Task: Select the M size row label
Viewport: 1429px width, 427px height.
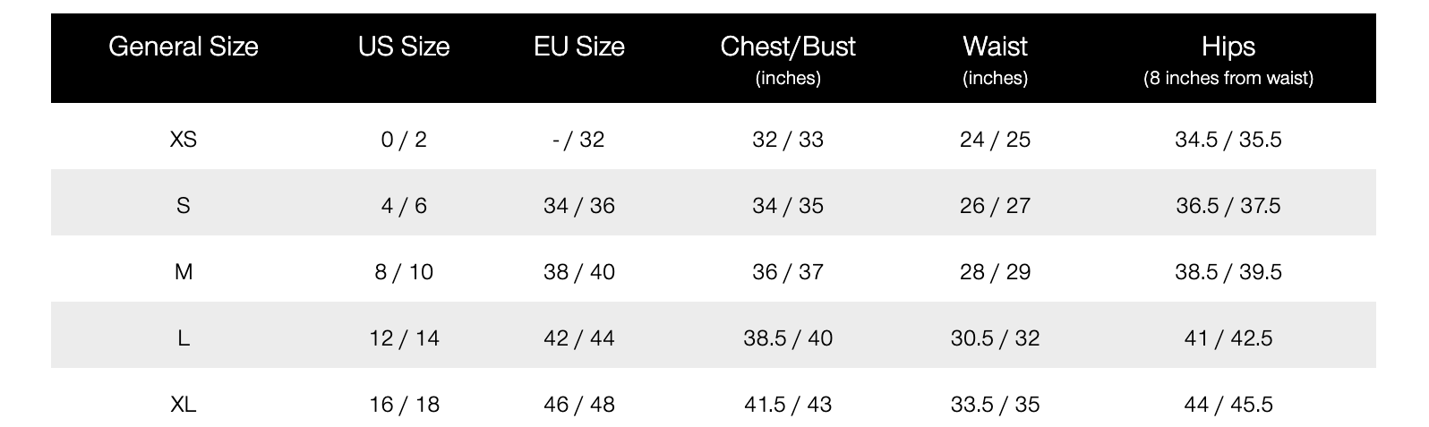Action: pos(184,272)
